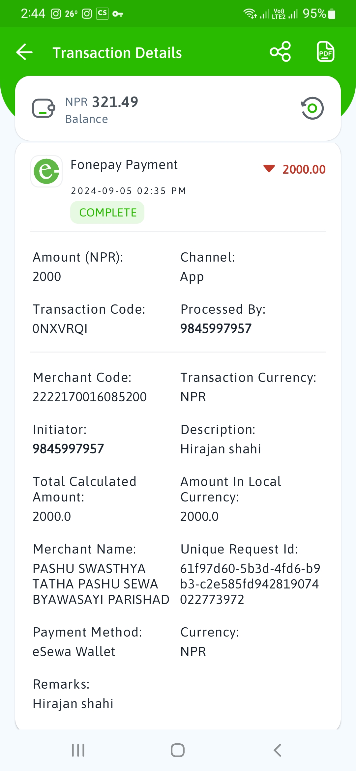Download the transaction as PDF
This screenshot has height=771, width=356.
325,51
